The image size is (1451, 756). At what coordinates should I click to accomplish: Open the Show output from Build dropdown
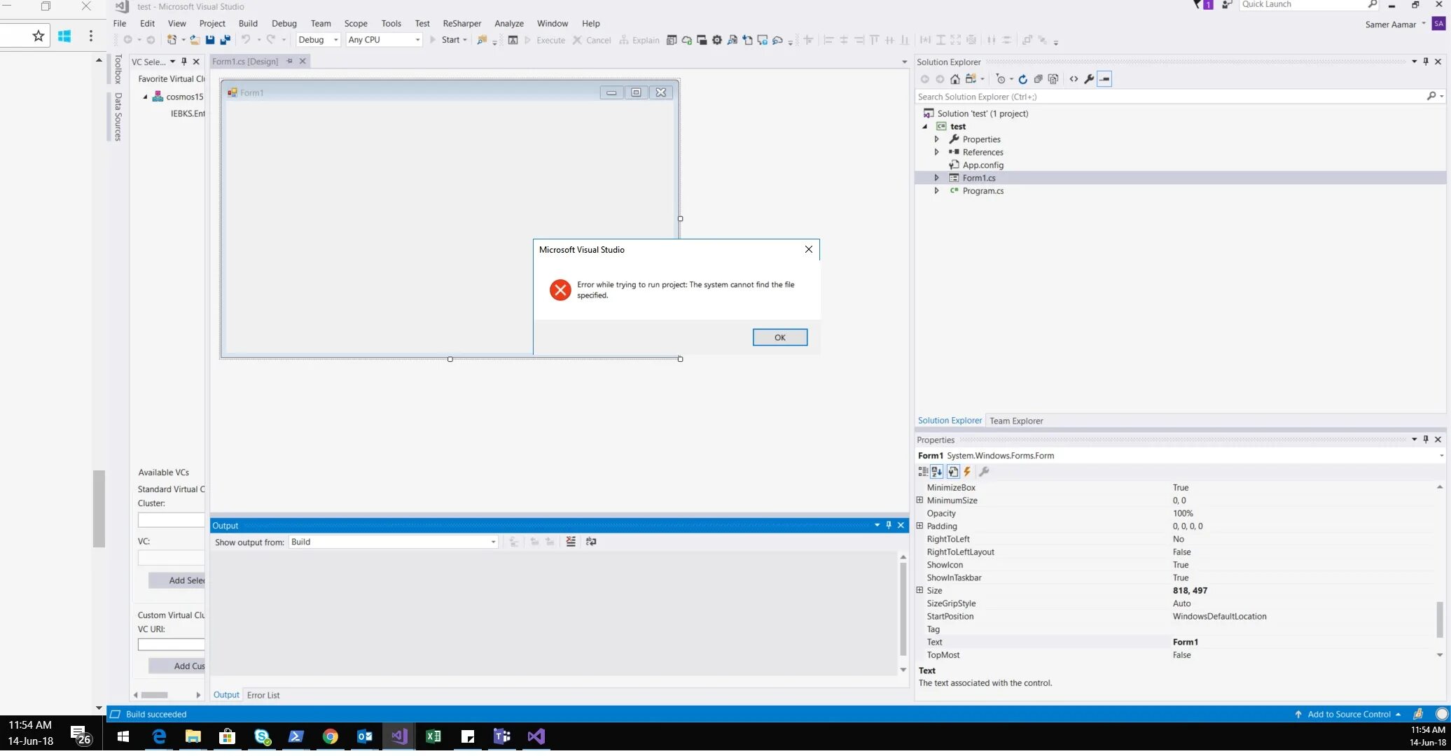tap(394, 542)
